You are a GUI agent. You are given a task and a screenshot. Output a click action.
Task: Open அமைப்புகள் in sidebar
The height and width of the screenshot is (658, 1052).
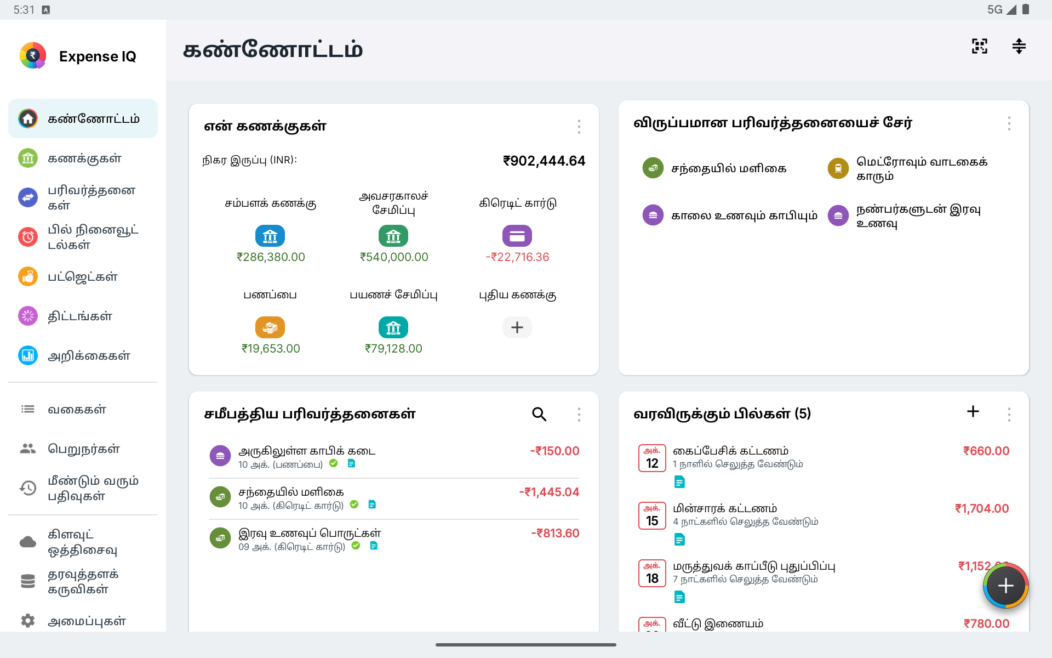[x=83, y=621]
